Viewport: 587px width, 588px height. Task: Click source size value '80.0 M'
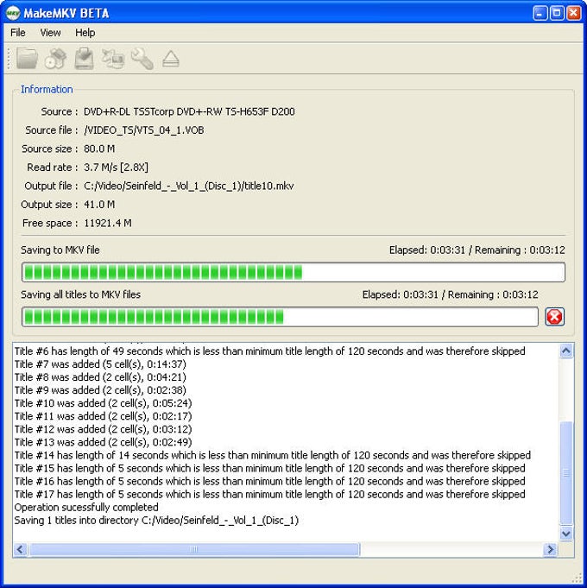click(x=99, y=149)
